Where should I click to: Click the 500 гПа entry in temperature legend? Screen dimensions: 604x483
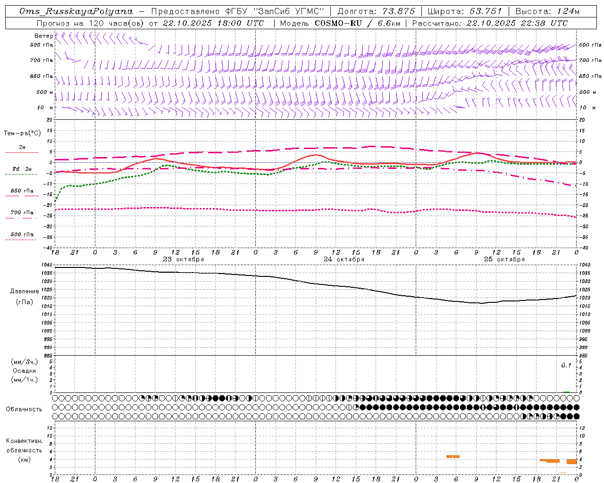point(22,234)
